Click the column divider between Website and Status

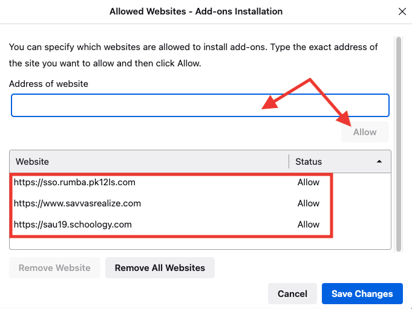pos(289,162)
